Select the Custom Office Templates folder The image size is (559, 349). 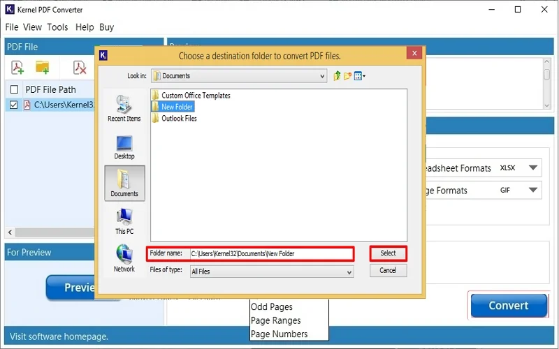point(191,96)
